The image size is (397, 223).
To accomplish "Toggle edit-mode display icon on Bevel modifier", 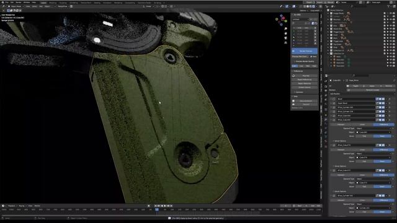I will [x=377, y=99].
